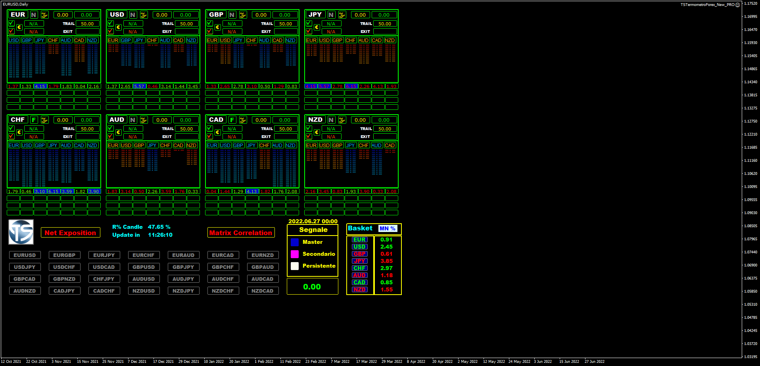This screenshot has width=760, height=366.
Task: Click the yellow euro symbol in the JPY panel
Action: 317,27
